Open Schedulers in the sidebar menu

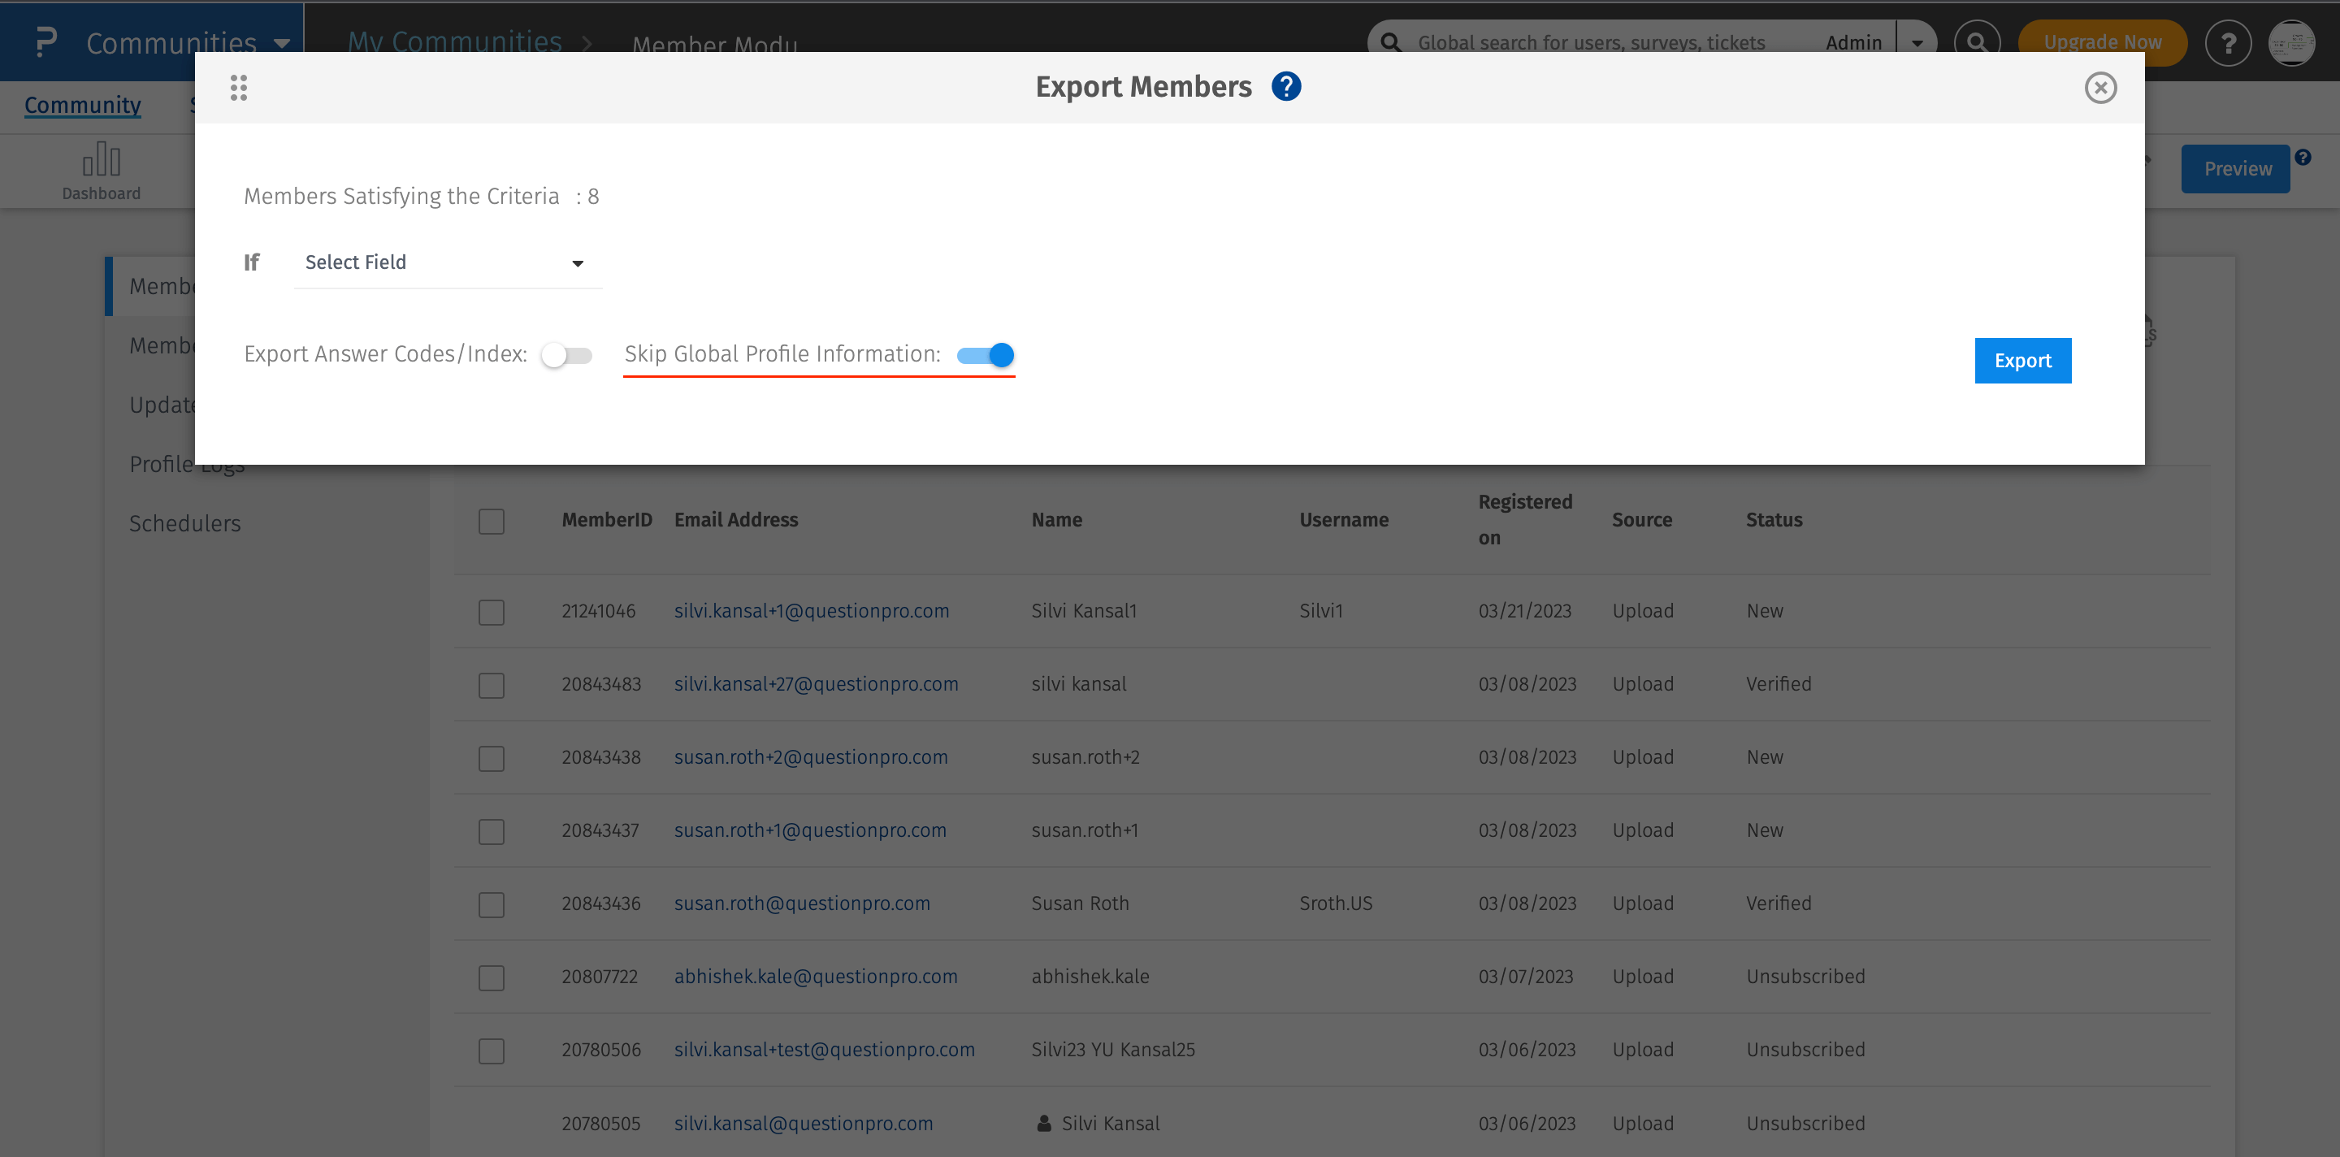[x=184, y=524]
